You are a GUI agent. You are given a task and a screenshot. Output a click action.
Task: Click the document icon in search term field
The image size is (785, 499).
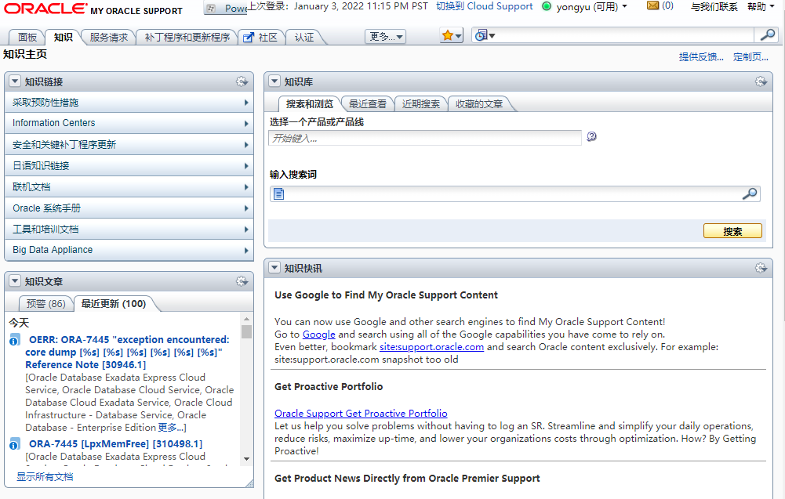[x=279, y=194]
